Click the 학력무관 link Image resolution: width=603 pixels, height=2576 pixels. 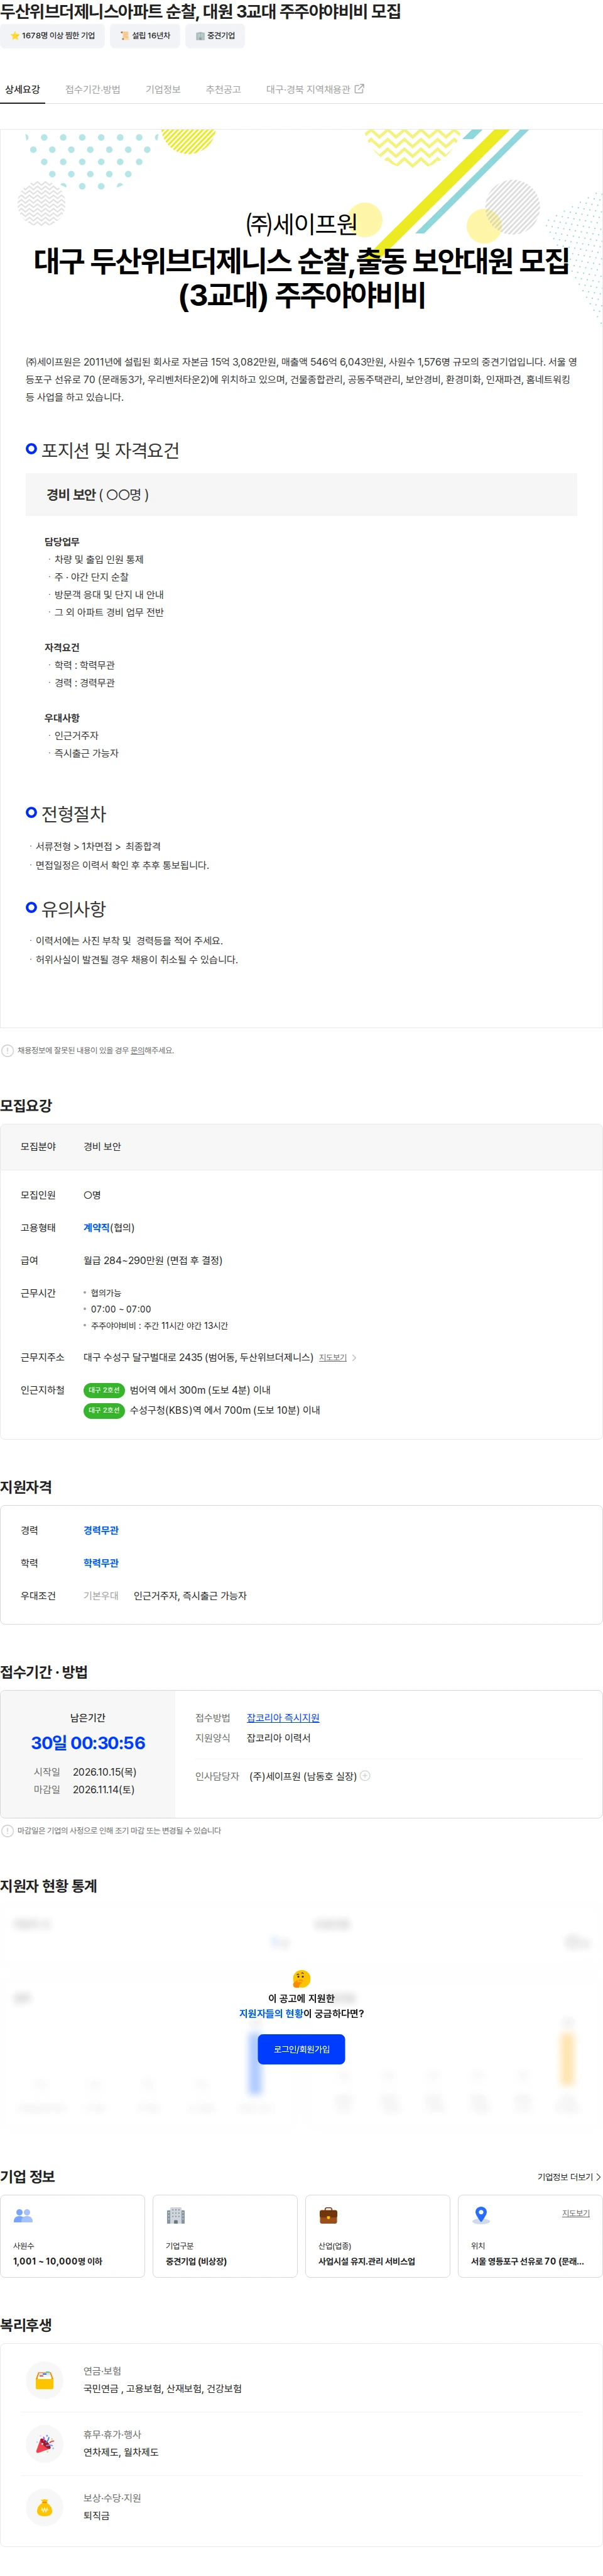pyautogui.click(x=101, y=1563)
